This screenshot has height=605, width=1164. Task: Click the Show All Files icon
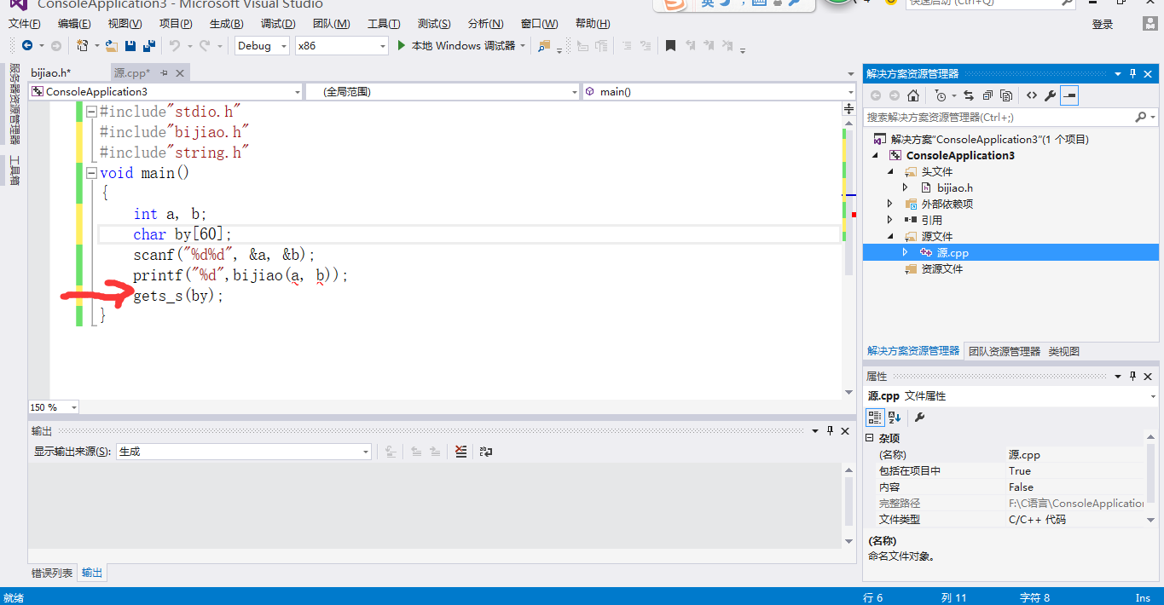1006,95
